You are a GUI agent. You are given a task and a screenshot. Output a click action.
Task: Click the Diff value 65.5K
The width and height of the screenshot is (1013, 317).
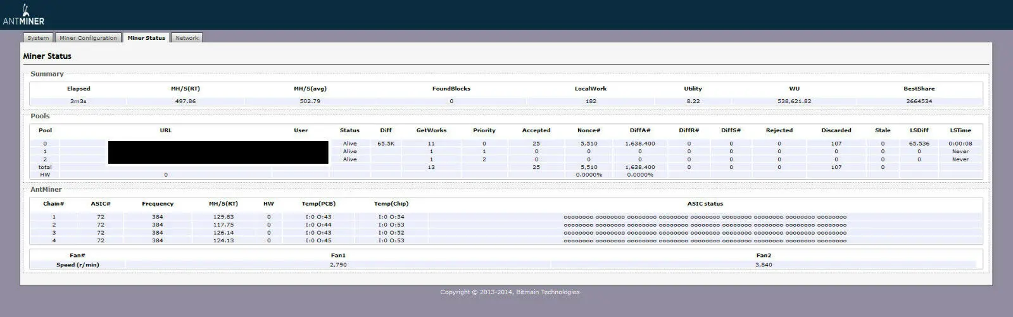click(386, 144)
